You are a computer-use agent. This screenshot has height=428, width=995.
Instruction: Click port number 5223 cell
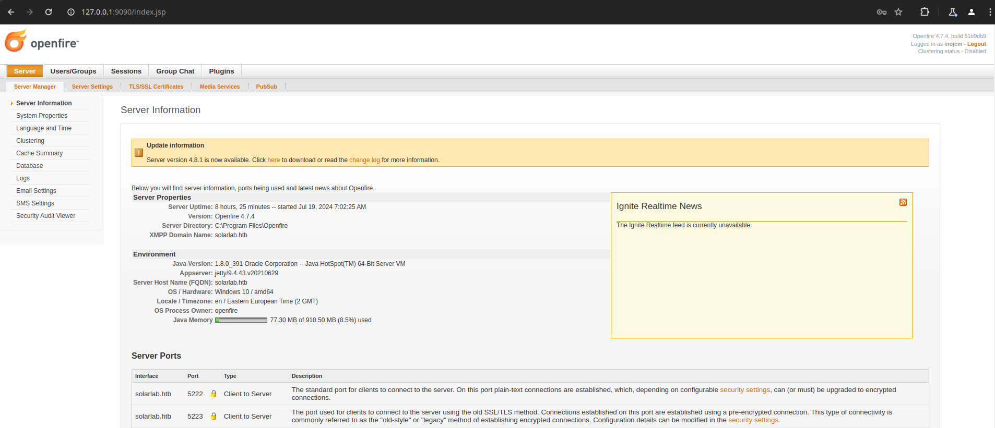(x=195, y=416)
